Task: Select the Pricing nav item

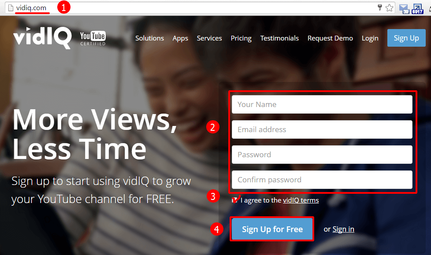Action: [x=241, y=38]
